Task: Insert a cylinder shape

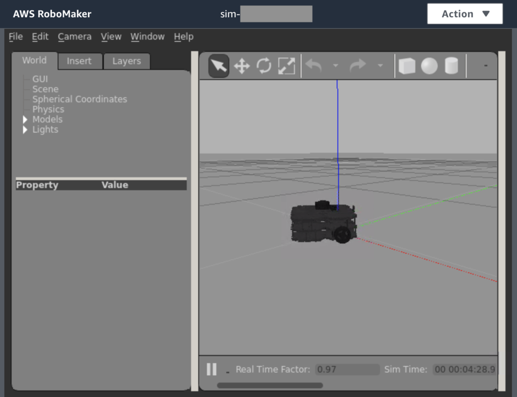Action: tap(451, 66)
